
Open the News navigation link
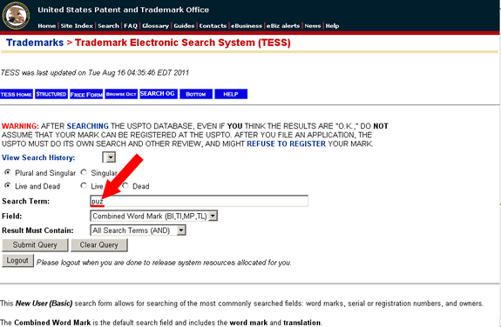pyautogui.click(x=313, y=26)
